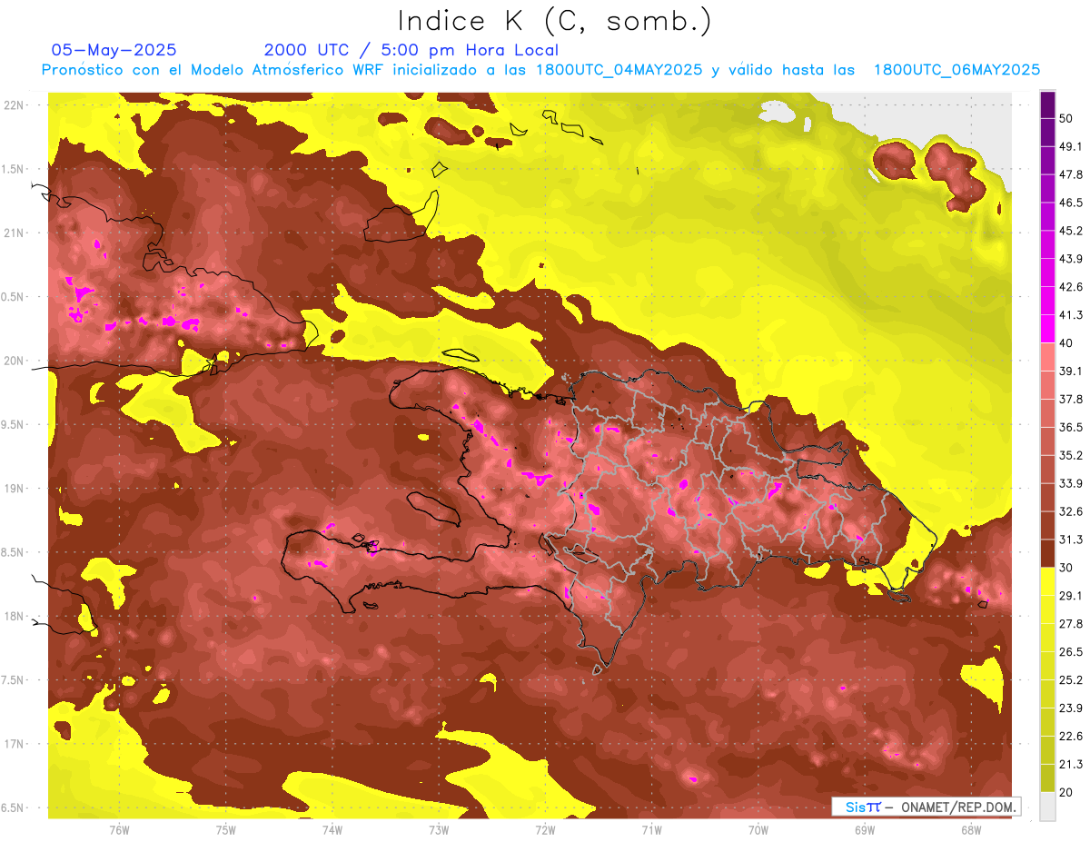This screenshot has height=842, width=1090.
Task: Click the magenta swatch between 41.3 and 40
Action: coord(1047,329)
